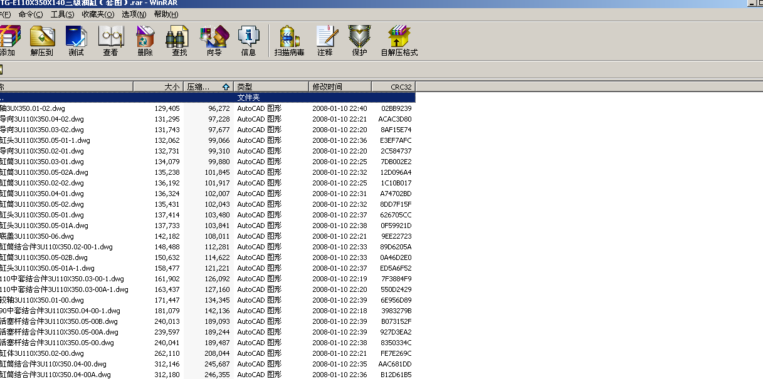This screenshot has height=379, width=763.
Task: Open the 命令(C) menu
Action: 29,14
